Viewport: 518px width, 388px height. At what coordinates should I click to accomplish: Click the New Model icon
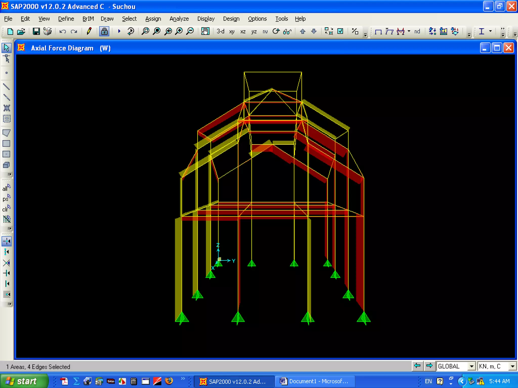pyautogui.click(x=10, y=31)
